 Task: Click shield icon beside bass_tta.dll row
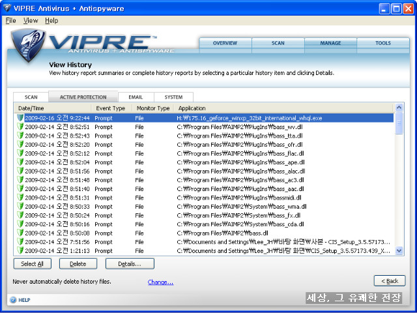pyautogui.click(x=20, y=136)
